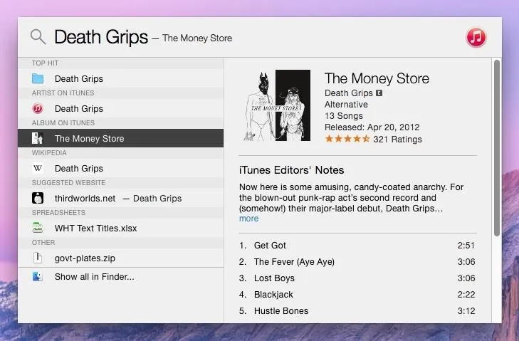Click the 13 Songs label
This screenshot has height=341, width=519.
point(344,116)
